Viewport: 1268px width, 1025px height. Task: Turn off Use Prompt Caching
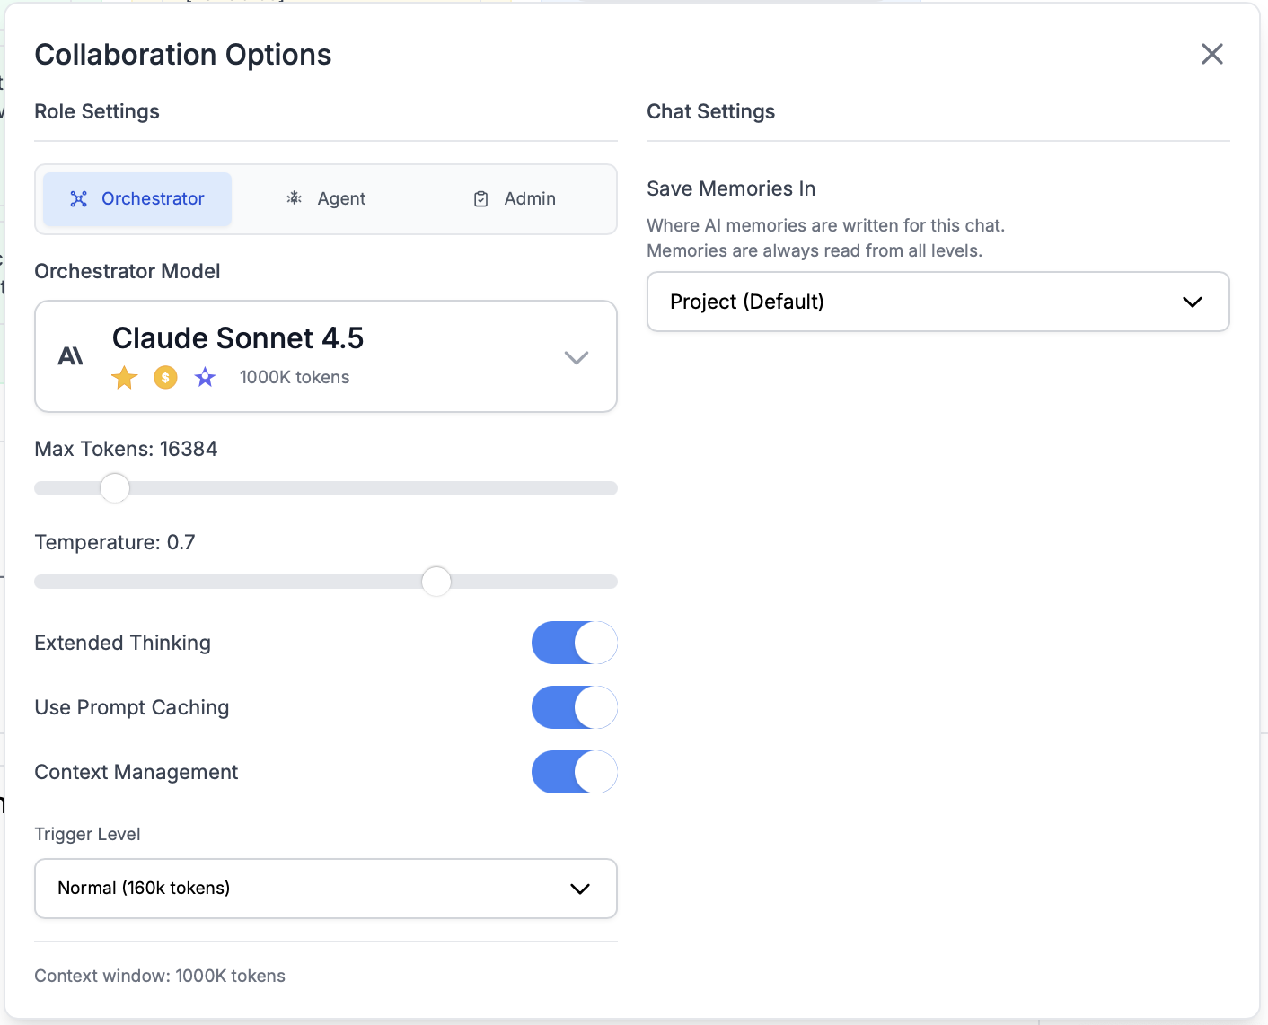tap(574, 707)
